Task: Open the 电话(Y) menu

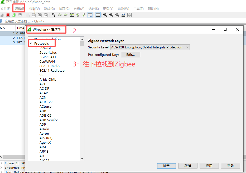Action: (108, 9)
